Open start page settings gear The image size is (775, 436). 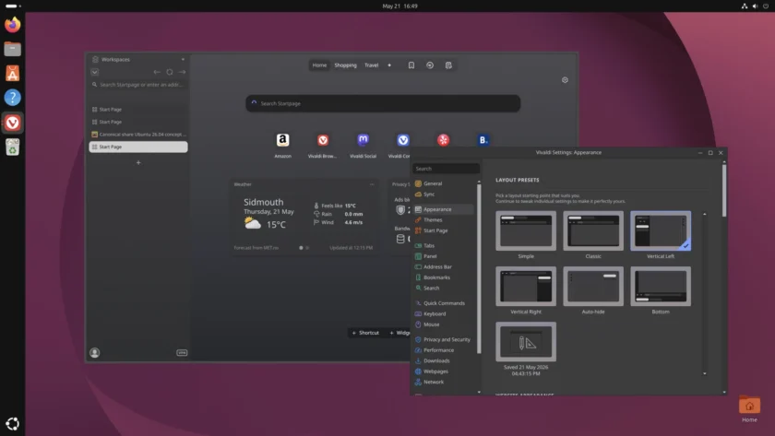(x=565, y=80)
